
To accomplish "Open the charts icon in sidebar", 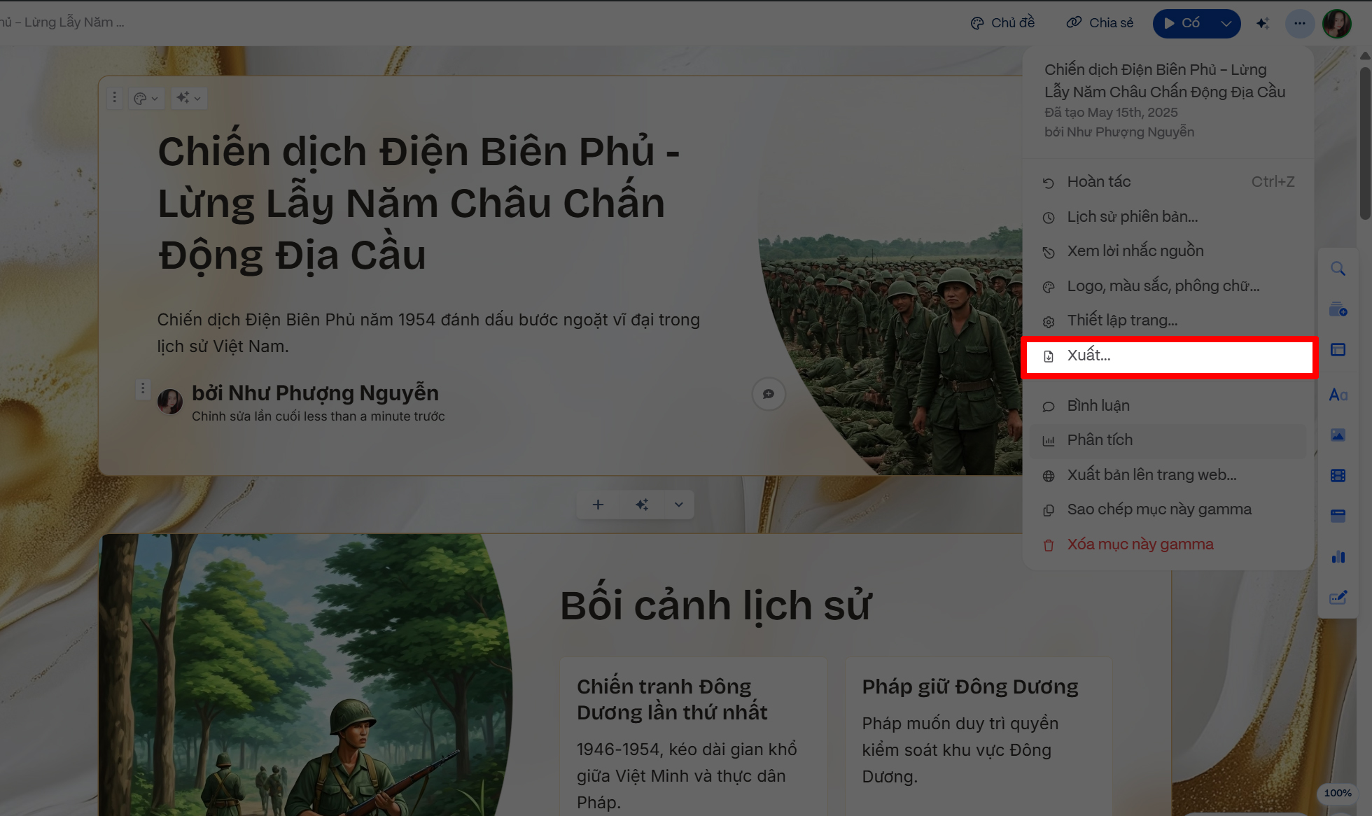I will [1338, 557].
